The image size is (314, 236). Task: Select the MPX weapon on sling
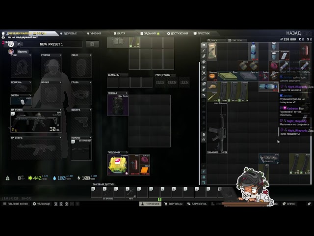point(36,122)
